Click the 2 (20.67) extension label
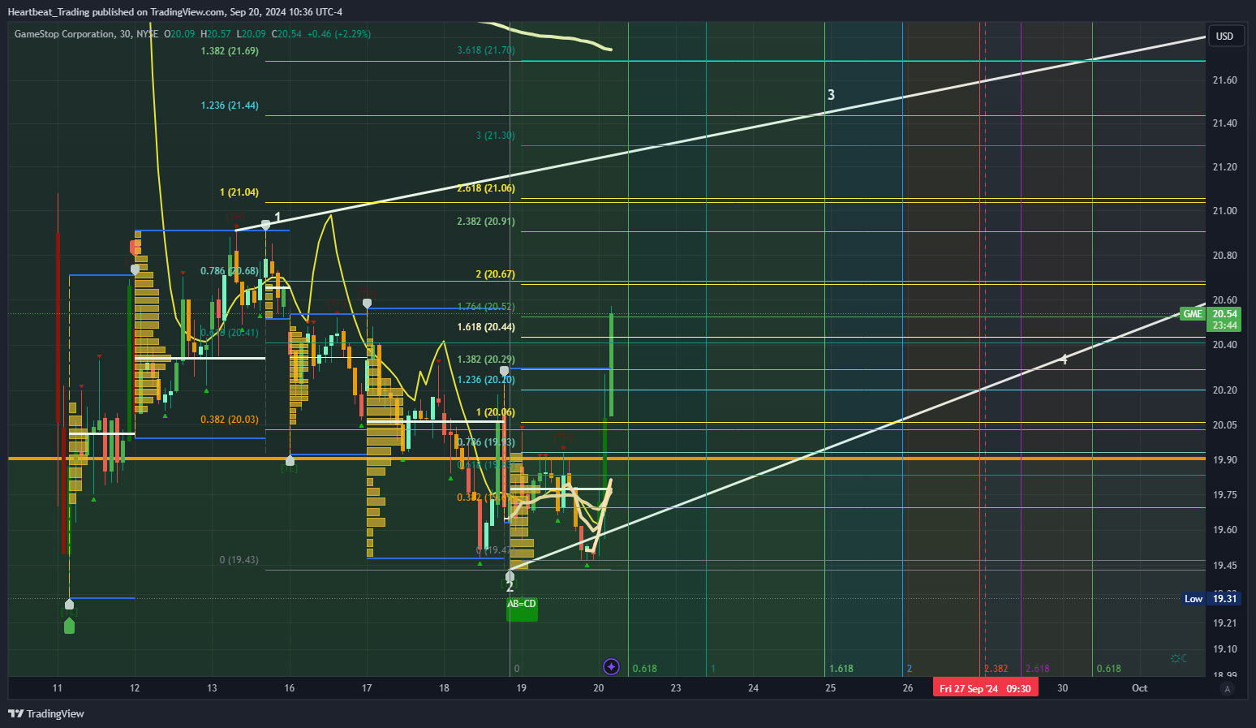This screenshot has width=1256, height=728. 496,274
